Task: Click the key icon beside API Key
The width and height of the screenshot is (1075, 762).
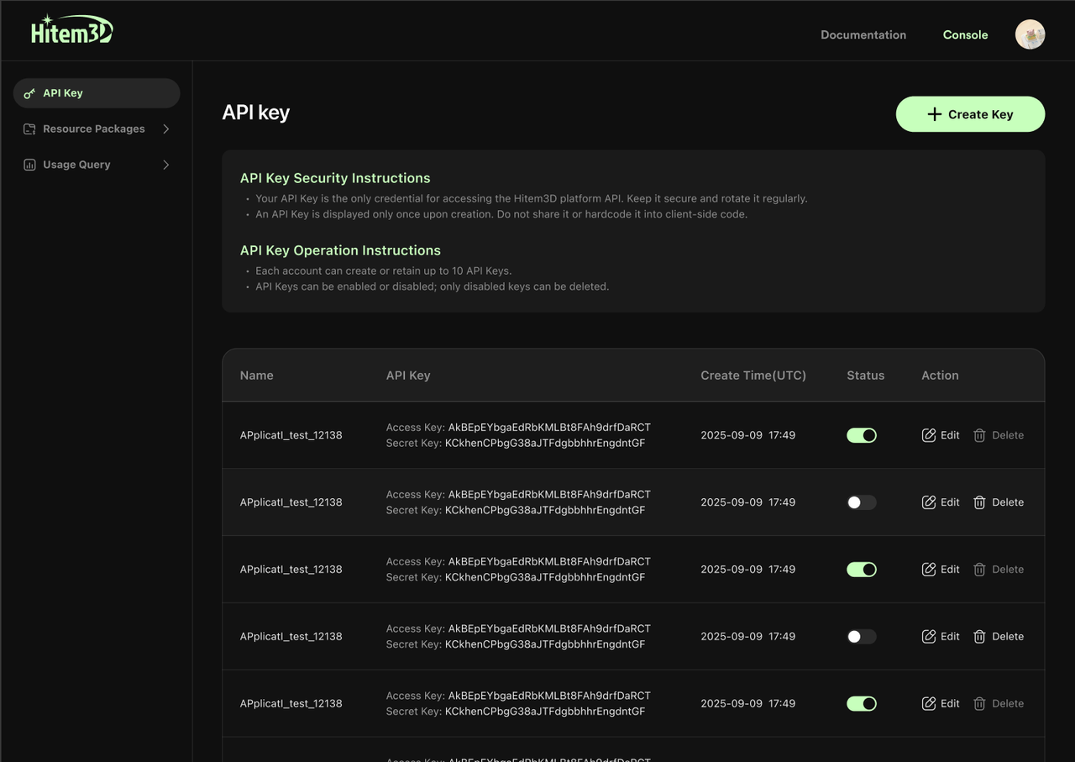Action: (29, 93)
